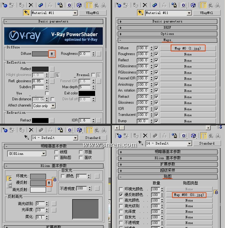Enable the 双面 checkbox
225x228 pixels.
(x=81, y=152)
